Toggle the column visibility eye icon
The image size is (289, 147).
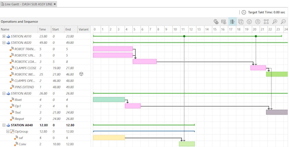pos(224,22)
